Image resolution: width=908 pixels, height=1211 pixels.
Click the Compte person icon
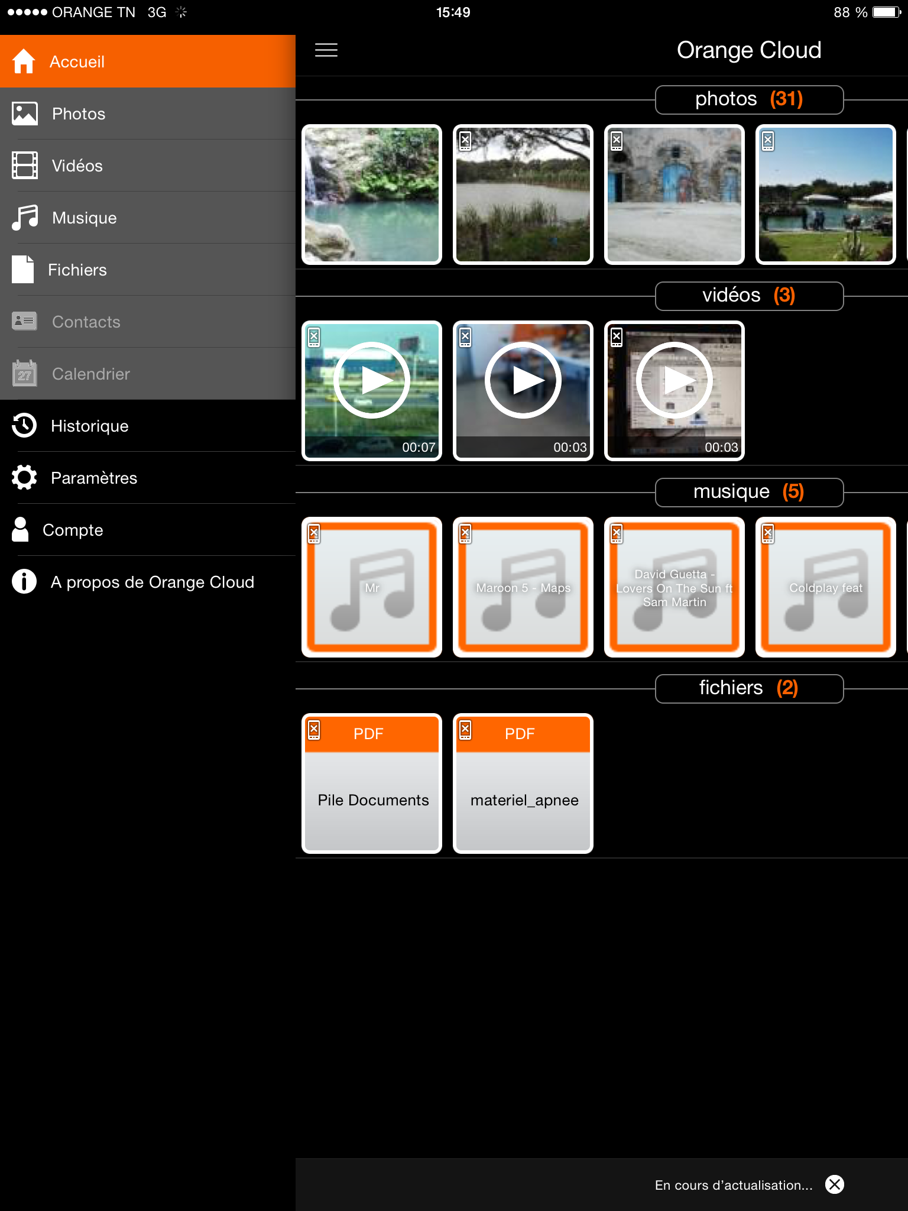point(20,529)
